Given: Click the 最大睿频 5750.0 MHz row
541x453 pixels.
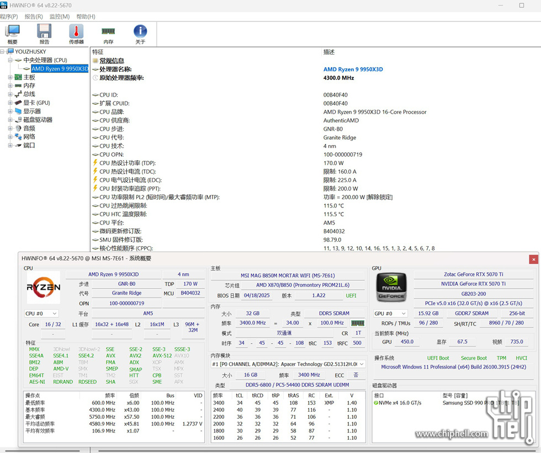Looking at the screenshot, I should (114, 417).
